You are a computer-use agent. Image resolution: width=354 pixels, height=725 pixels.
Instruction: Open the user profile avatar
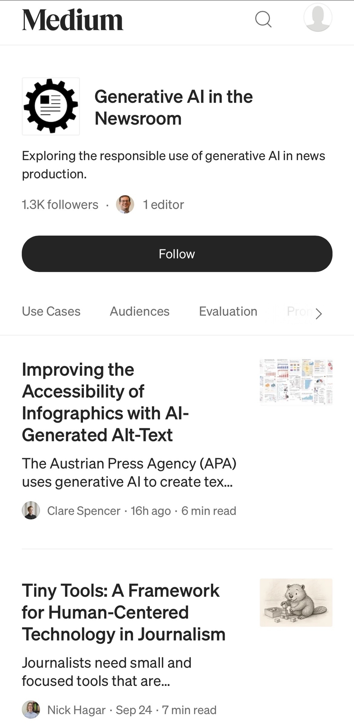tap(318, 18)
